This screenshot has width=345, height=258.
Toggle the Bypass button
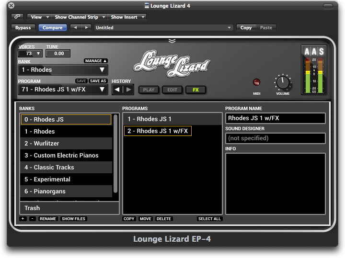(x=23, y=28)
